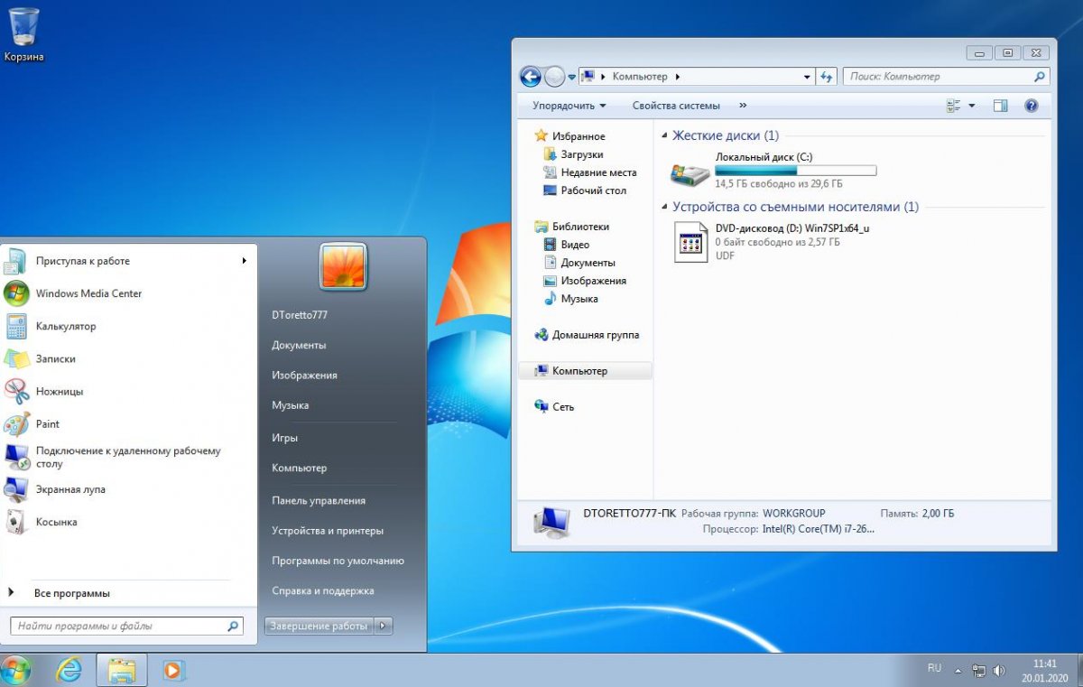Open Устройства и принтеры from Start menu
The image size is (1083, 687).
tap(328, 531)
